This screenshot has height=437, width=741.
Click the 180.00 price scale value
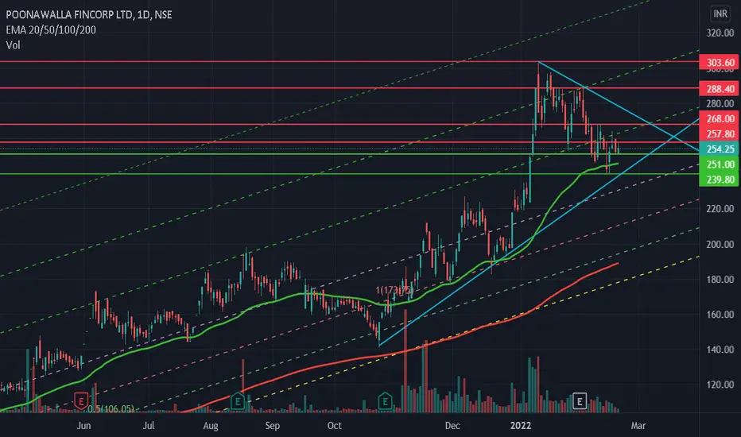[x=720, y=279]
